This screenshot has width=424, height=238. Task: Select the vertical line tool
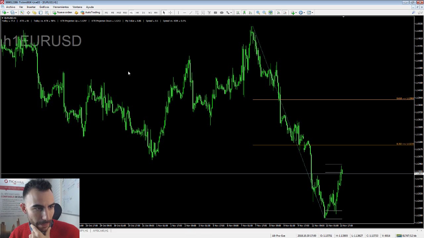tap(178, 13)
